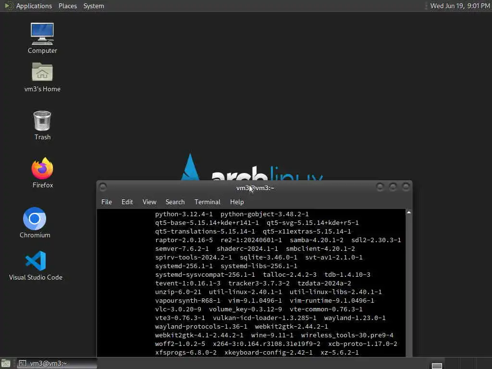
Task: Click tzdata-2024a-2 in terminal output
Action: pos(324,283)
